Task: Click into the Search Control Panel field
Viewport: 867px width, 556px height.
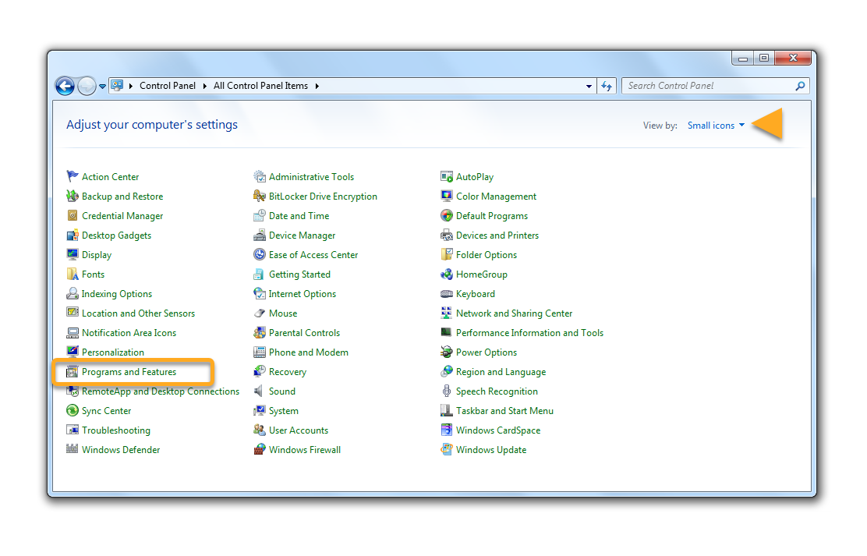Action: pyautogui.click(x=708, y=86)
